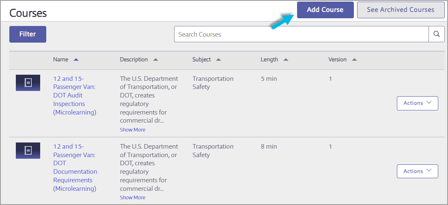The height and width of the screenshot is (205, 448).
Task: Sort by Subject column arrow
Action: coord(218,60)
